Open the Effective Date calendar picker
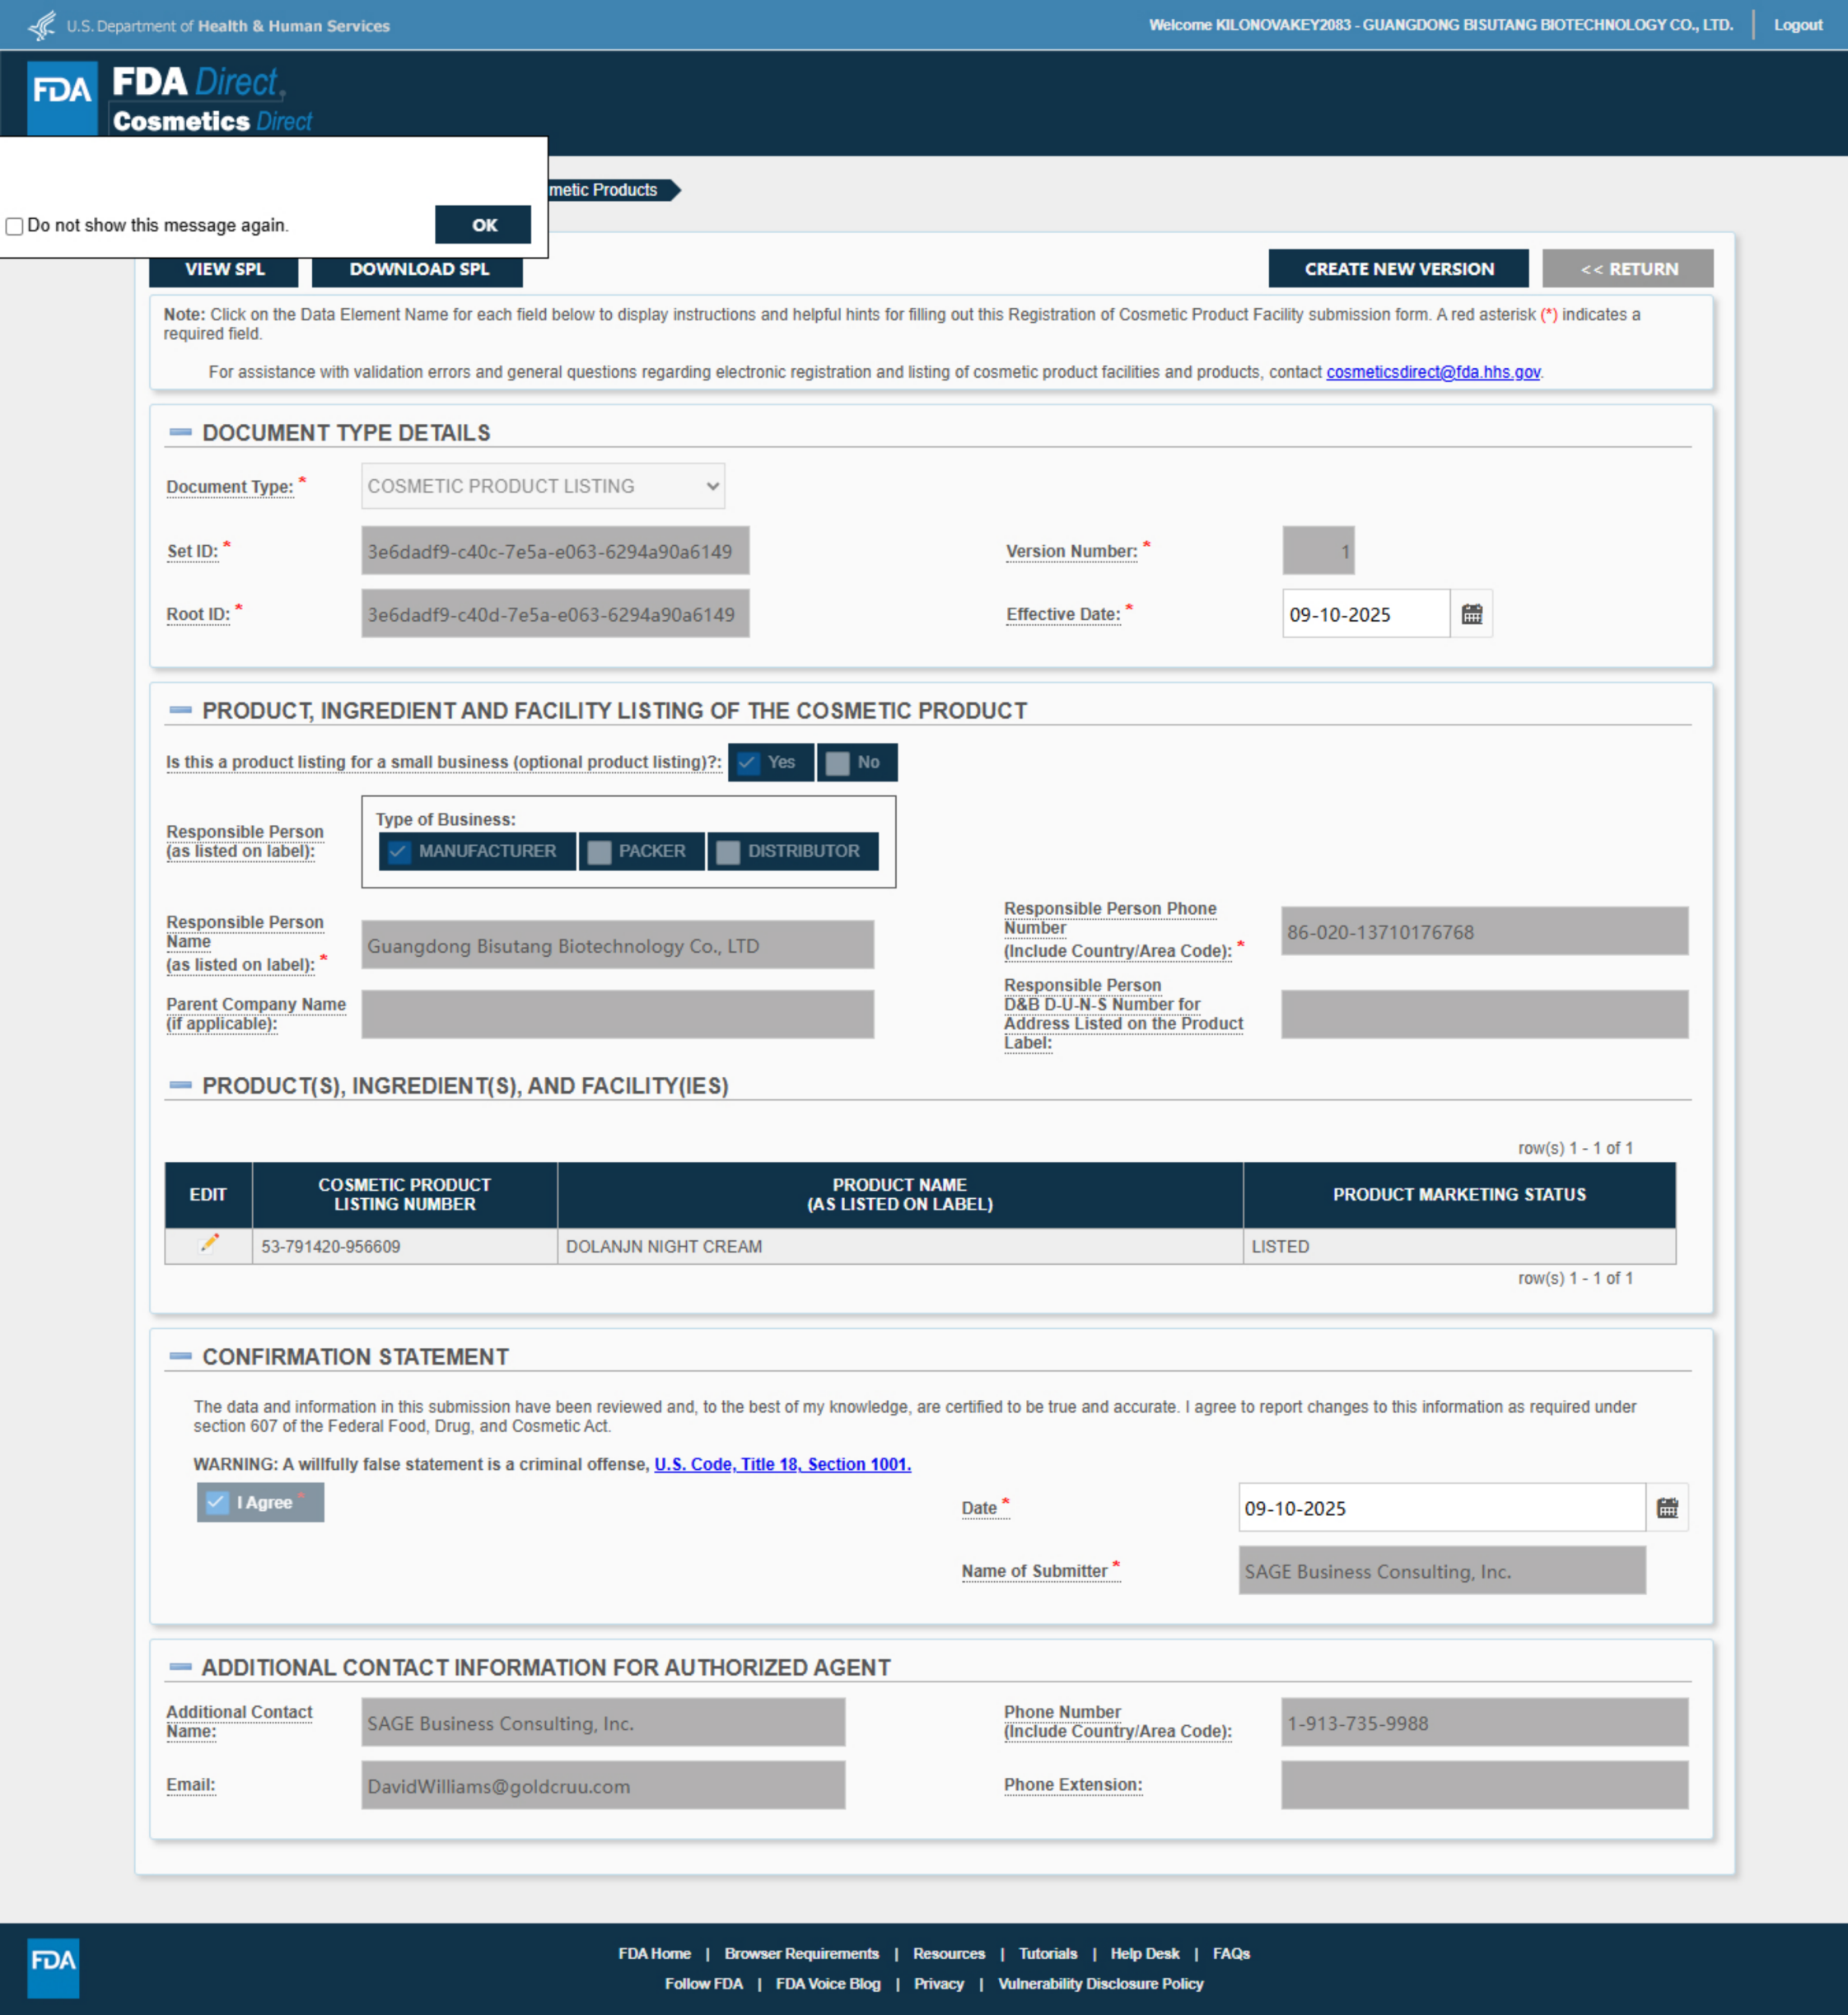The image size is (1848, 2015). click(x=1471, y=614)
